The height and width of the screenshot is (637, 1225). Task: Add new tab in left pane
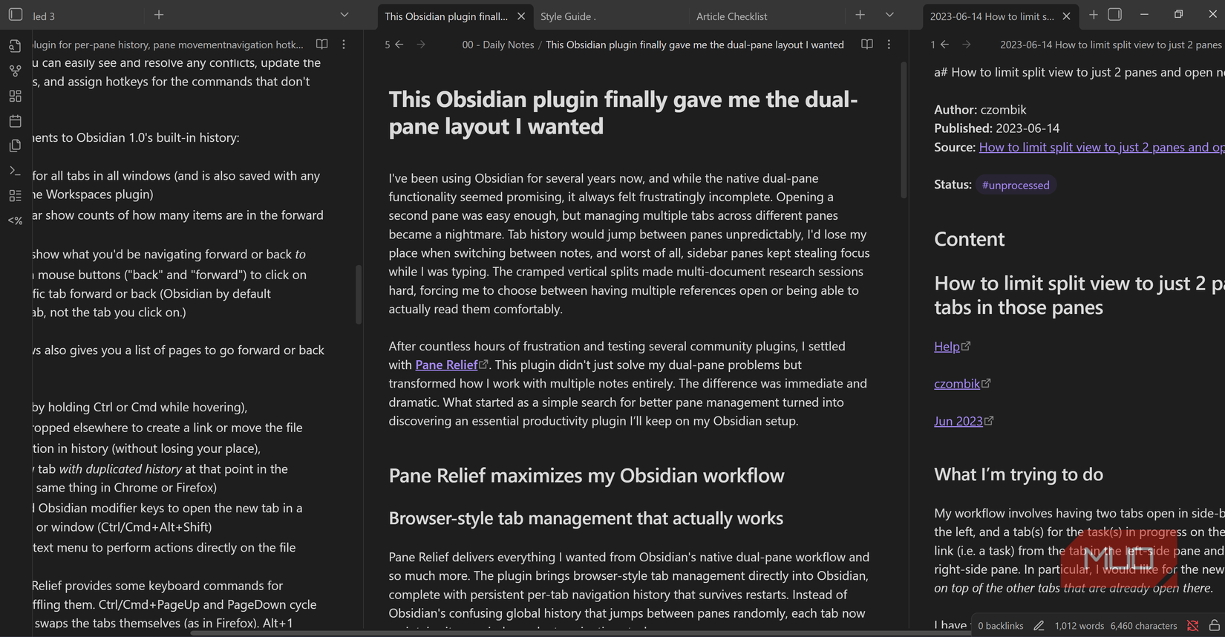(159, 15)
